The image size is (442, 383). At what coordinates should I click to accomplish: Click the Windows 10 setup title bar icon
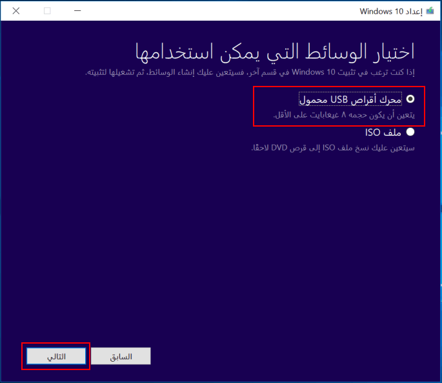click(x=430, y=11)
